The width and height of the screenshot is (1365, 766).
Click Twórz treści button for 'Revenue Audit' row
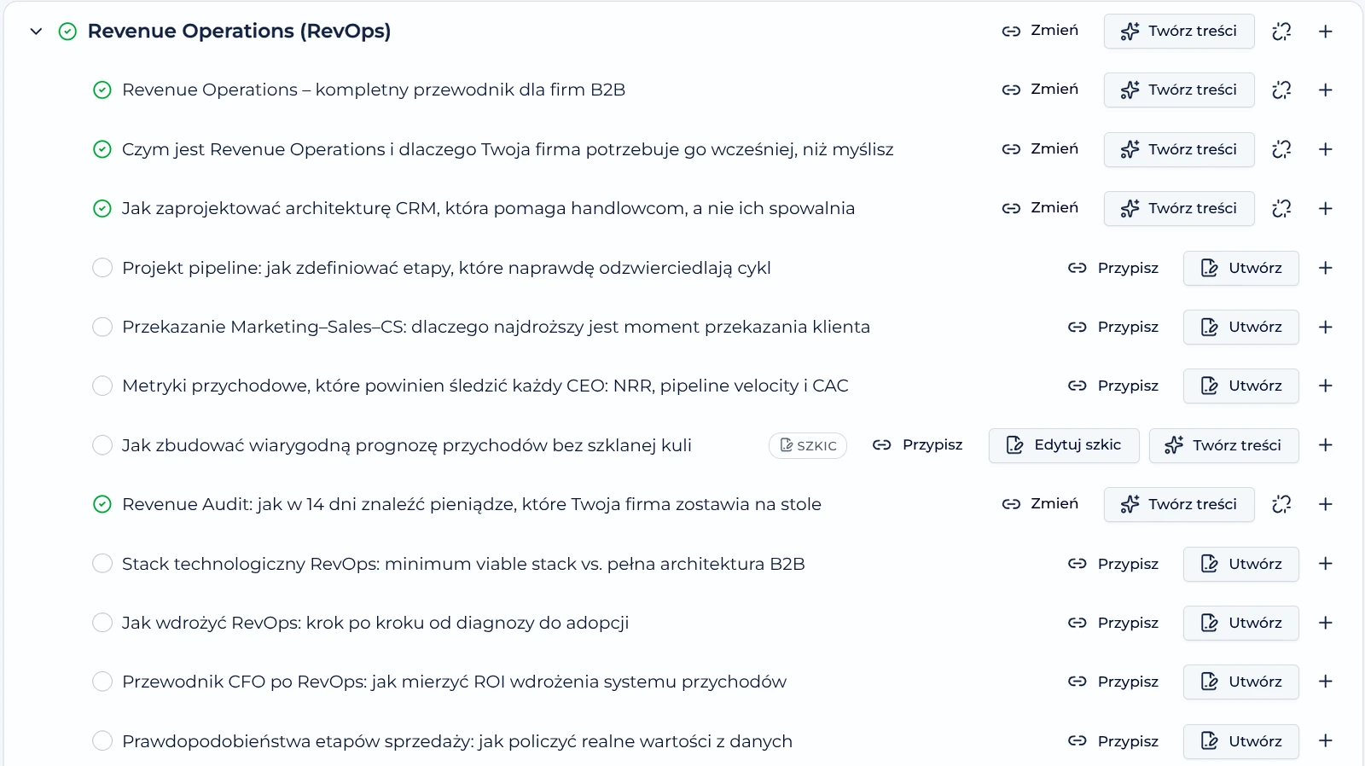(x=1179, y=504)
